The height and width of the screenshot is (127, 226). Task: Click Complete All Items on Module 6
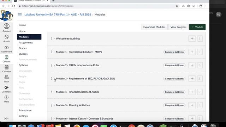174,119
